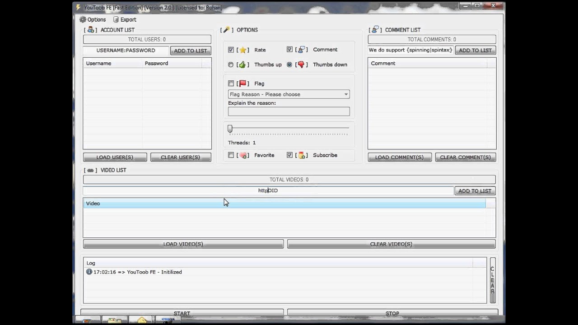Select the Thumbs up radio button

231,65
